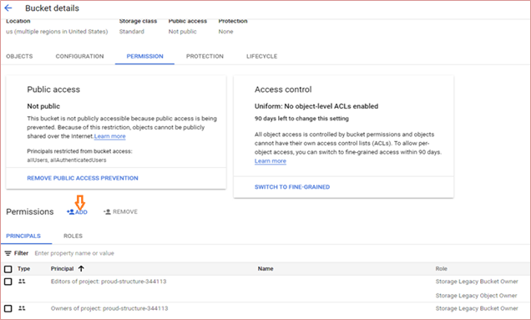
Task: Click '90 days left to change this setting' text
Action: pos(301,119)
